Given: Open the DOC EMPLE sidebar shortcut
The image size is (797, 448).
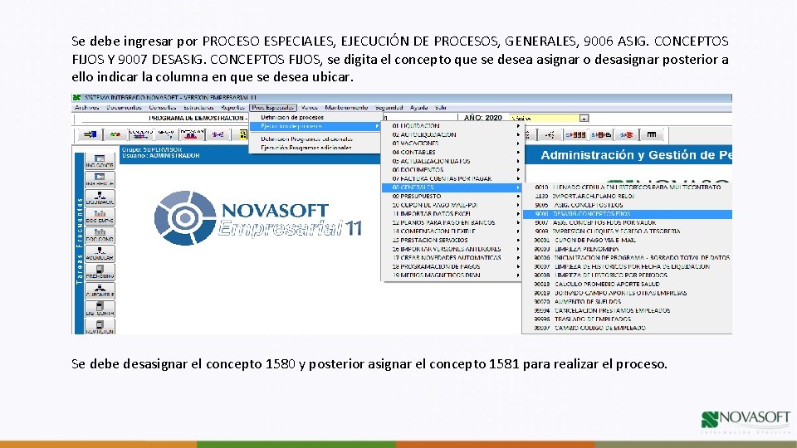Looking at the screenshot, I should click(x=100, y=217).
